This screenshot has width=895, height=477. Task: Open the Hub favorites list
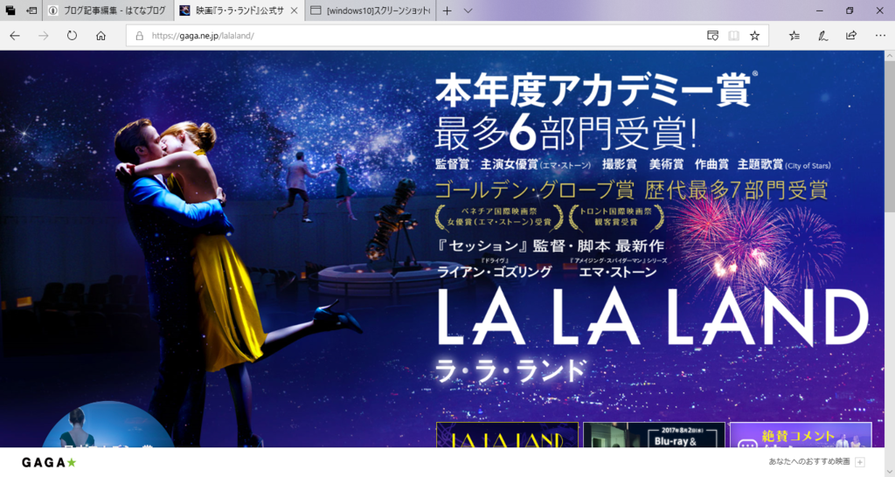click(794, 35)
